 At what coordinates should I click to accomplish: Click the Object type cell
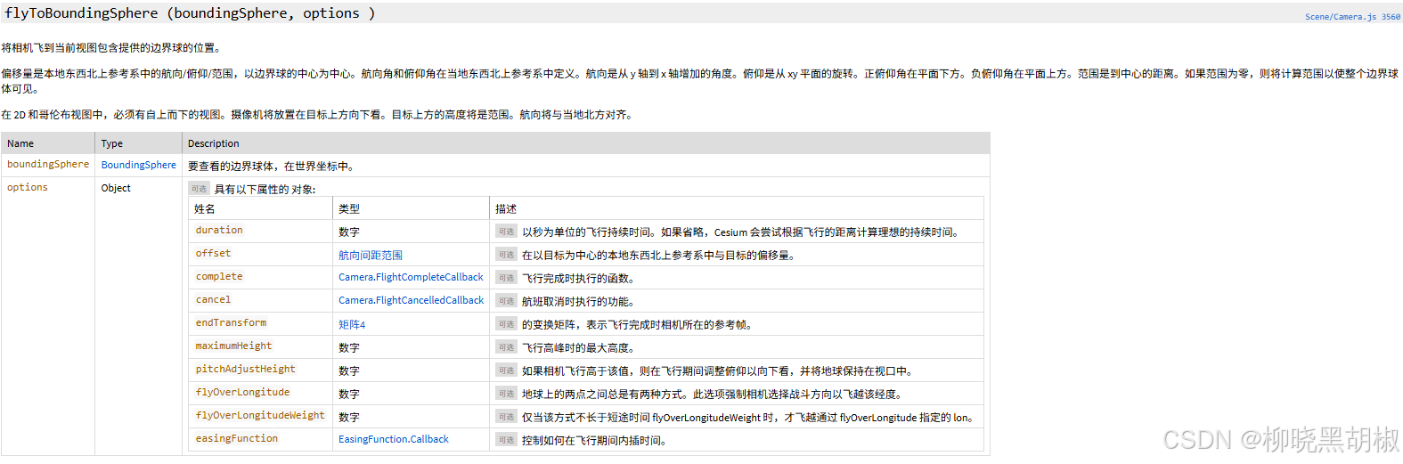tap(116, 189)
